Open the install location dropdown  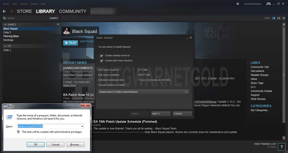(187, 92)
